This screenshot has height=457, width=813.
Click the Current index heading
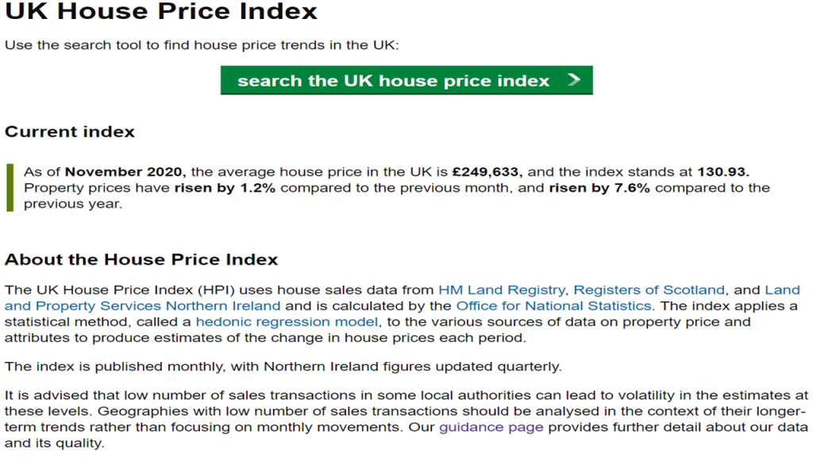70,132
